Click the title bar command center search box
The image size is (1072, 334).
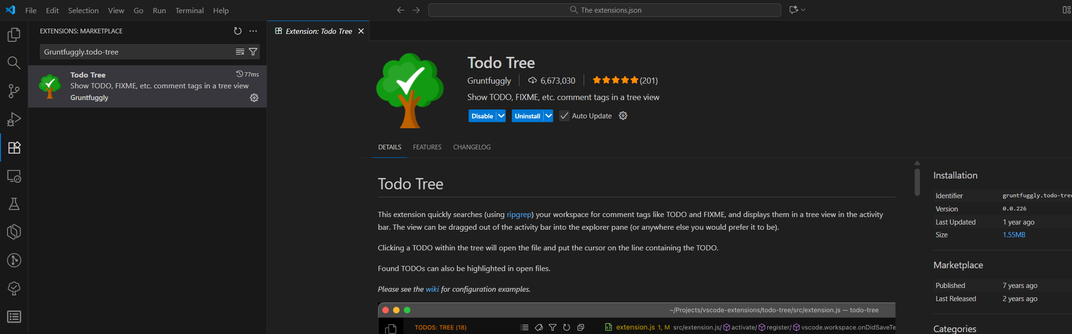(x=605, y=10)
